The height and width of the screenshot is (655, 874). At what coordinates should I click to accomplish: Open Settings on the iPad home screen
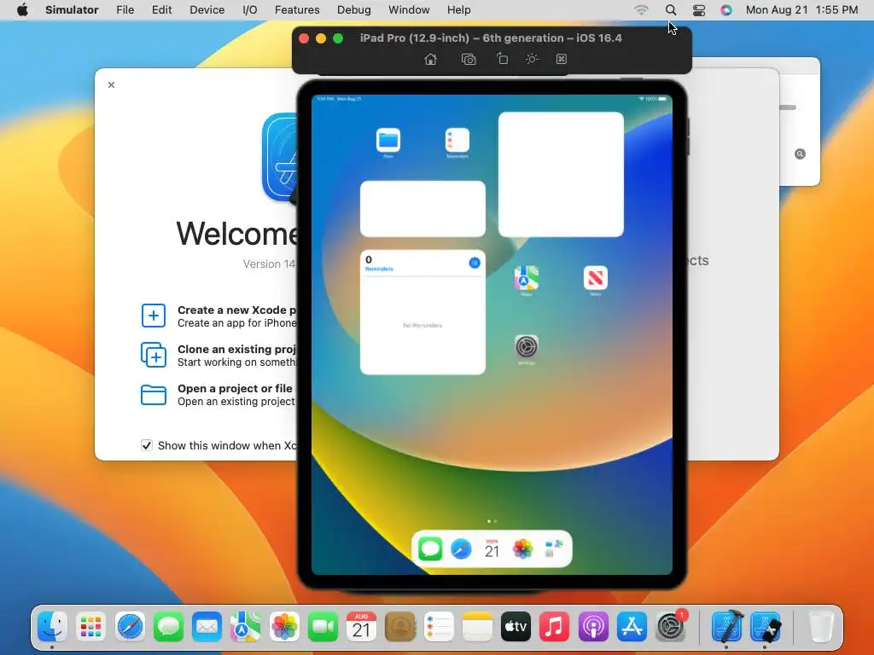[526, 346]
